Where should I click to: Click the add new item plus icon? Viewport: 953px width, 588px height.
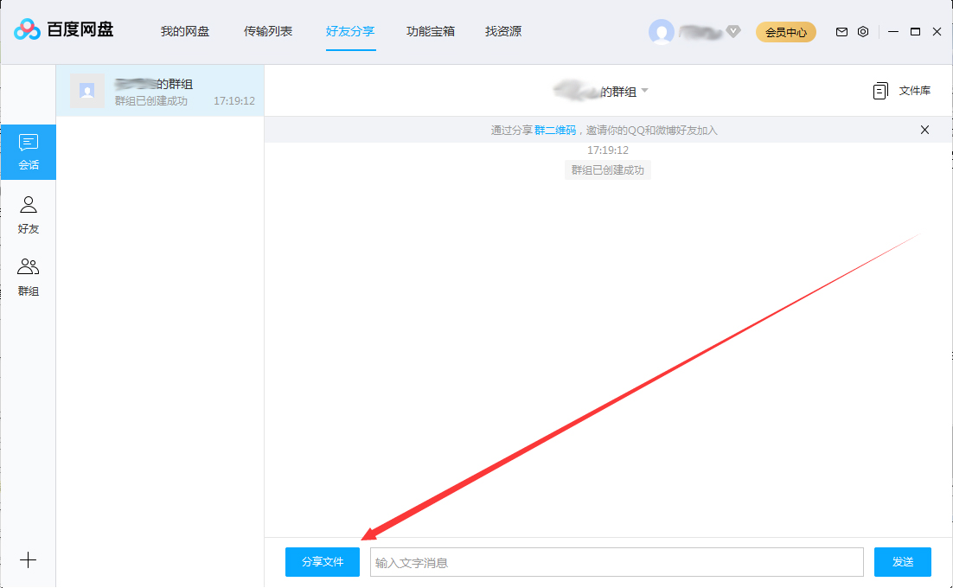click(29, 560)
